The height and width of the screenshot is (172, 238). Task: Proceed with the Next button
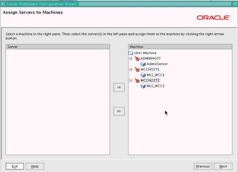[223, 166]
